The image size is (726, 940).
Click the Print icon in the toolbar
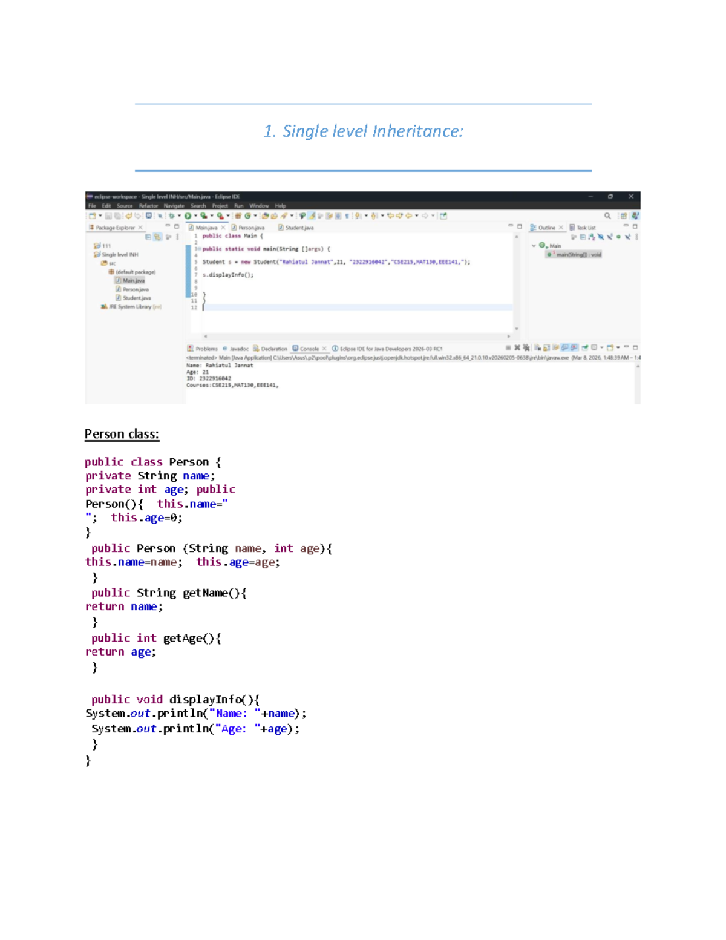[x=117, y=216]
